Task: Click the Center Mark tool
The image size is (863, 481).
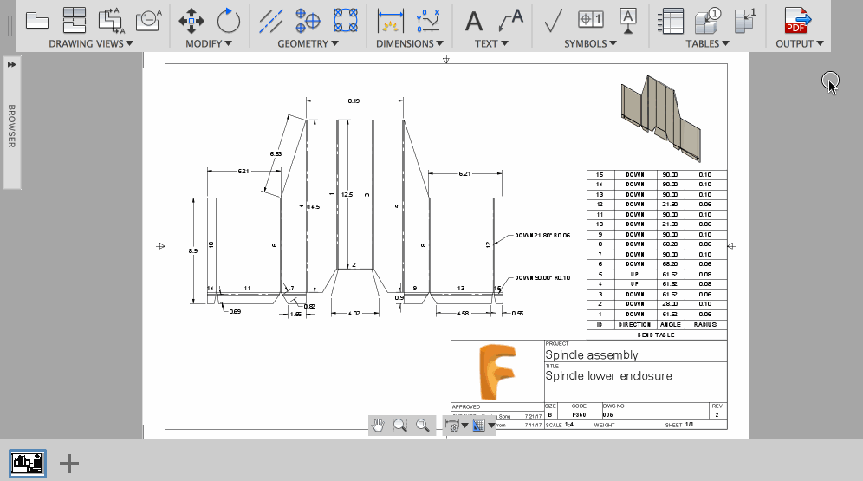Action: click(x=308, y=19)
